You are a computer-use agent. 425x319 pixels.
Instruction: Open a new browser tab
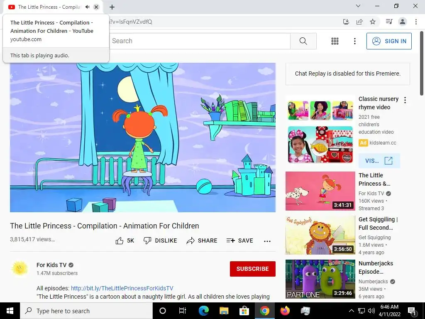coord(112,7)
